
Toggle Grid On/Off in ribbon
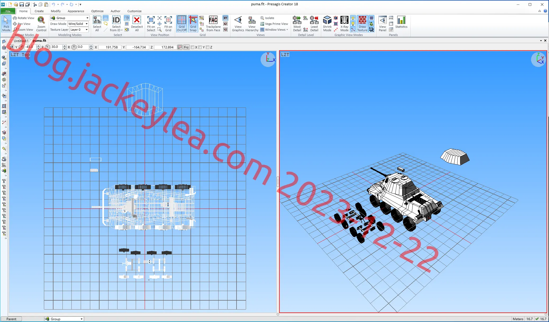(182, 24)
